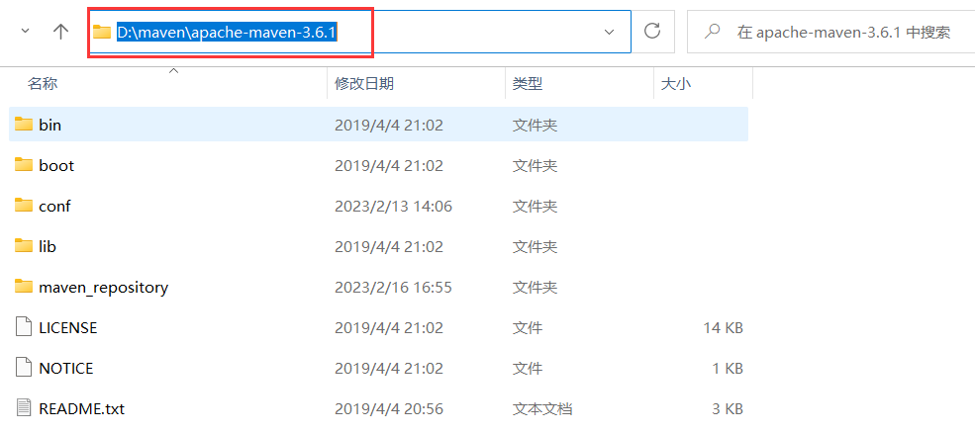The image size is (975, 433).
Task: Sort by 修改日期 column header
Action: (363, 84)
